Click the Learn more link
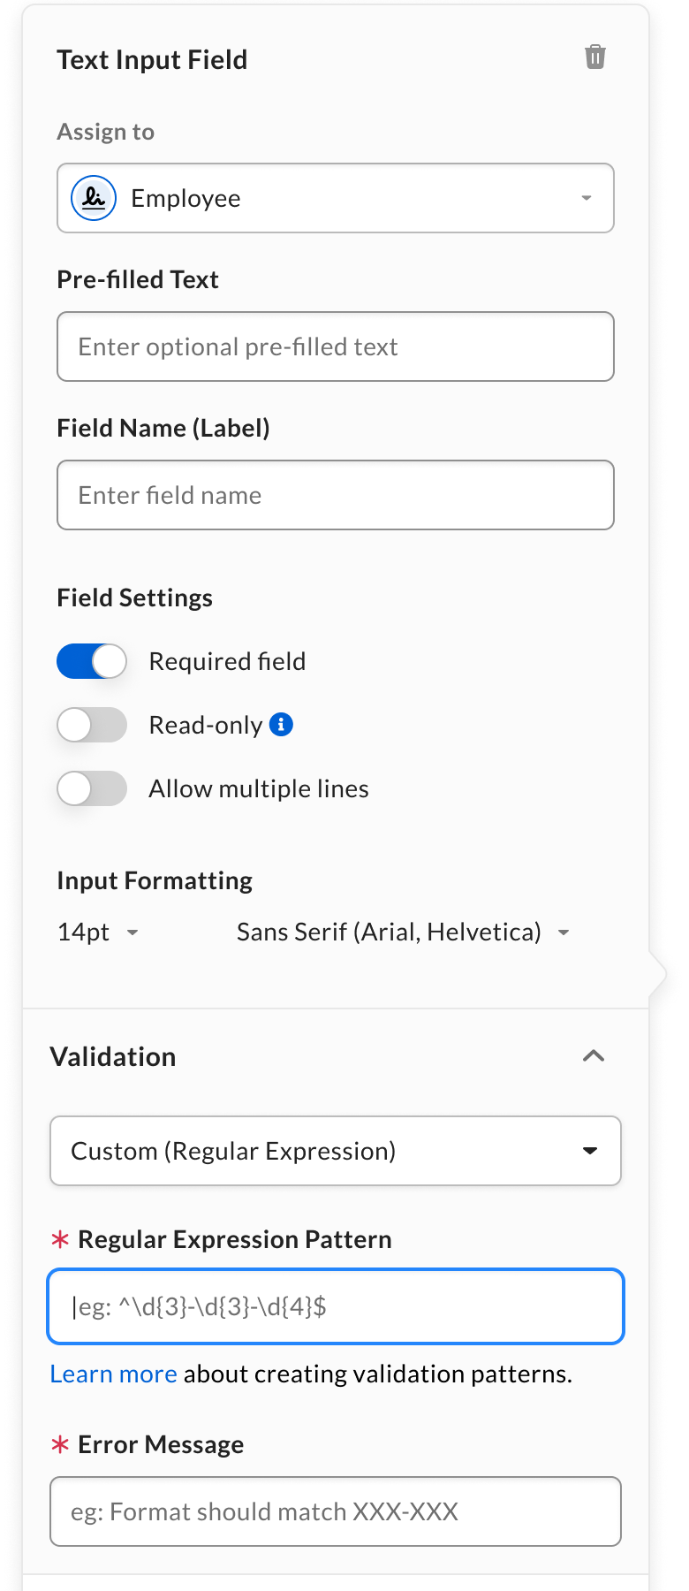Image resolution: width=689 pixels, height=1591 pixels. tap(113, 1374)
